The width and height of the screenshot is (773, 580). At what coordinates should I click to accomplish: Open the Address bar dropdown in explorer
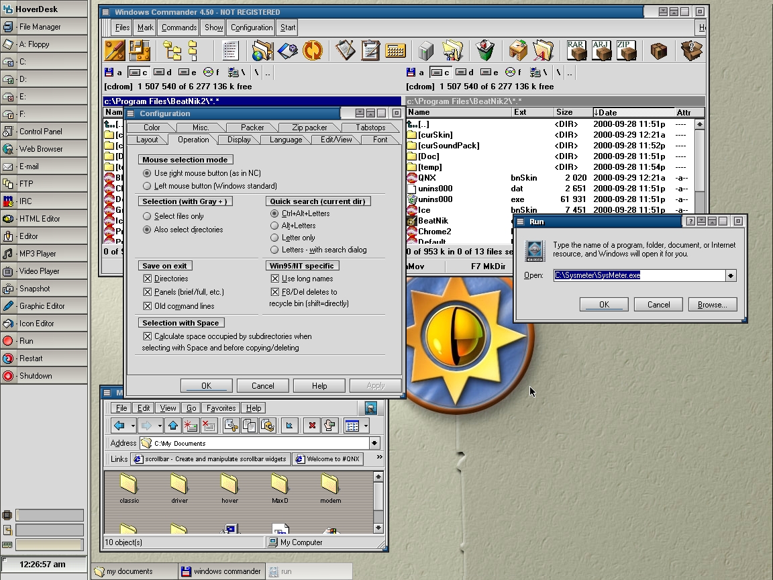[374, 443]
